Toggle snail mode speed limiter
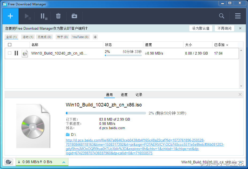 point(9,162)
